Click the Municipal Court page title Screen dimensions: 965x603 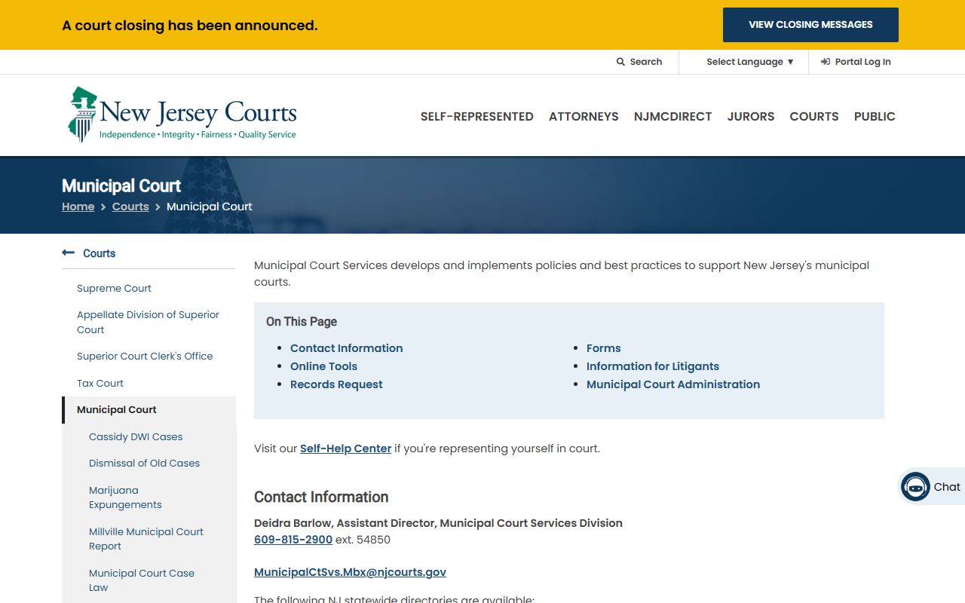click(x=121, y=185)
